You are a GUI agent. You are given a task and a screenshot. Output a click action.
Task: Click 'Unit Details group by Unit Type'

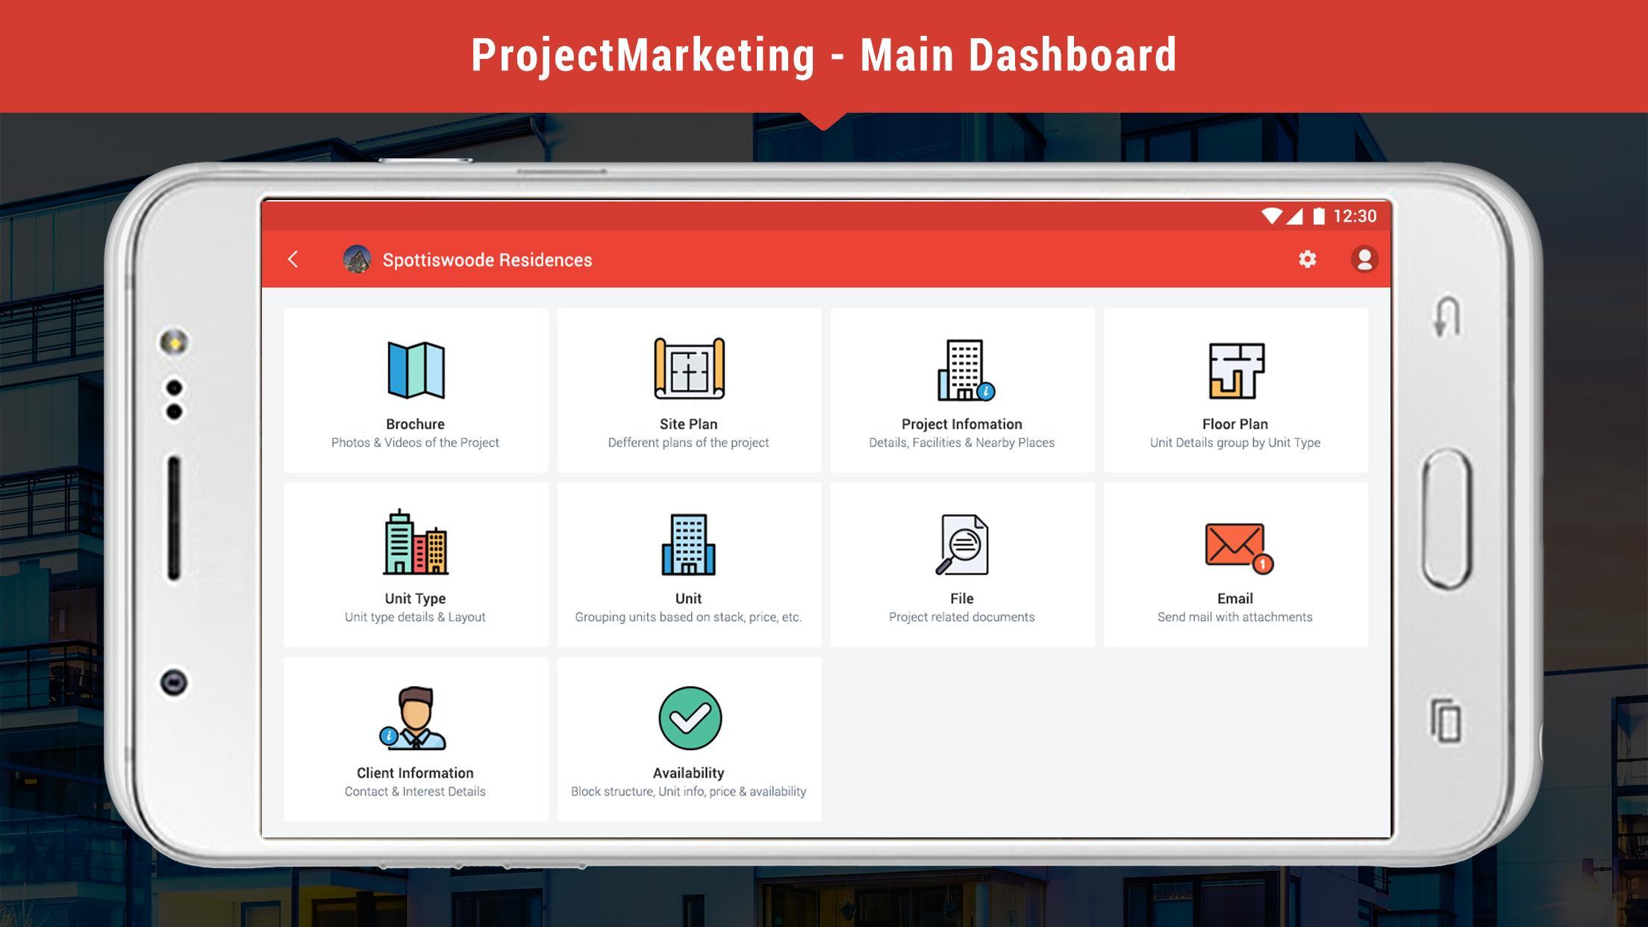(x=1235, y=443)
